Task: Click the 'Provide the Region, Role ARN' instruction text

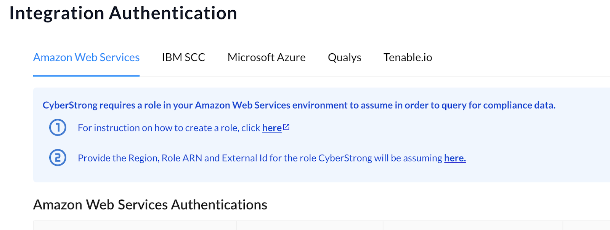Action: click(x=260, y=158)
